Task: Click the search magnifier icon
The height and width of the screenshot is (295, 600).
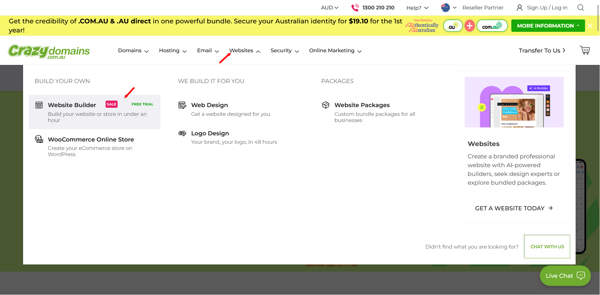Action: pos(581,7)
